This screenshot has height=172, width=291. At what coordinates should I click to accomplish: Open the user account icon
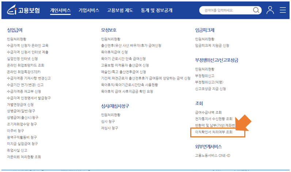coord(270,10)
